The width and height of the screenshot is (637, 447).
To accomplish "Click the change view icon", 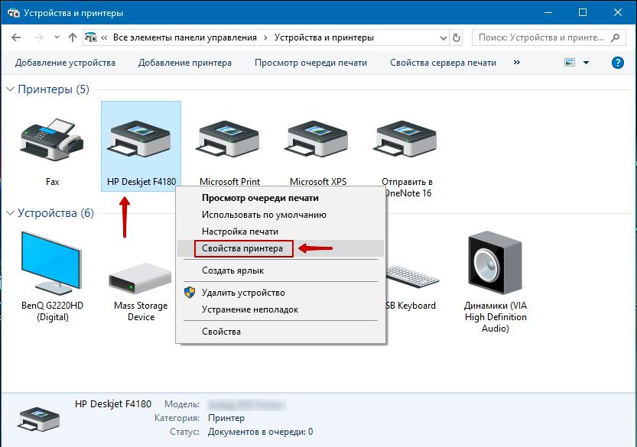I will coord(570,63).
